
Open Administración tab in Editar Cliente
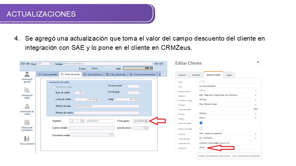point(213,75)
